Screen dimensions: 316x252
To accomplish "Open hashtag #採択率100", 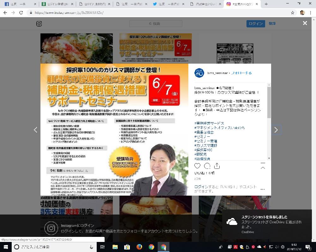I will pyautogui.click(x=203, y=150).
